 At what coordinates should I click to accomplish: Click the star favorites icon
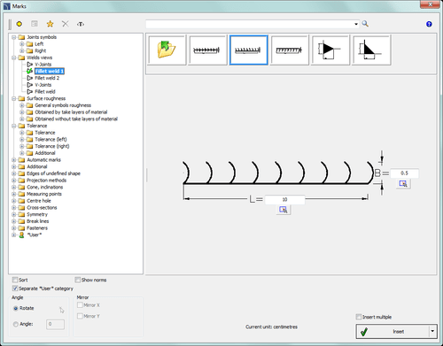(x=50, y=24)
